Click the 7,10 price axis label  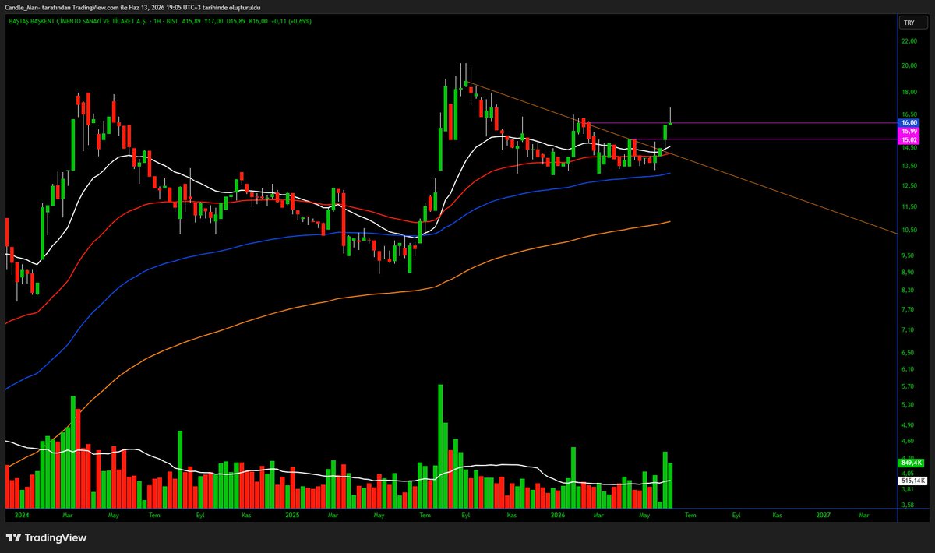coord(908,330)
